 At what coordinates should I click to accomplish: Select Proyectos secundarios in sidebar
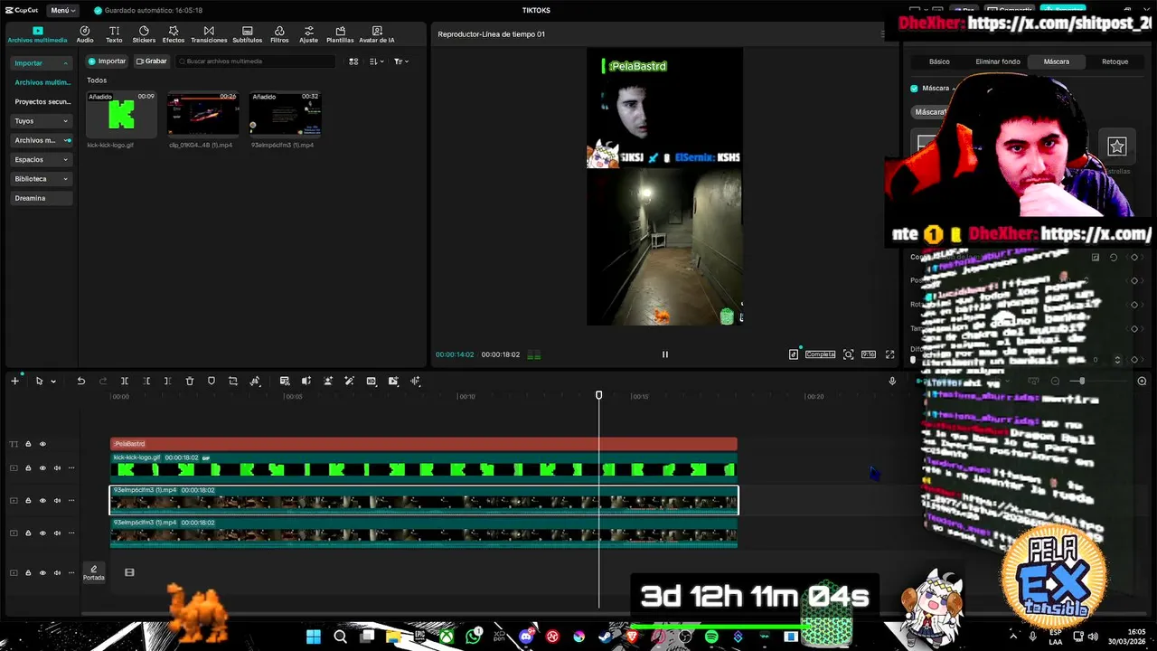click(42, 101)
